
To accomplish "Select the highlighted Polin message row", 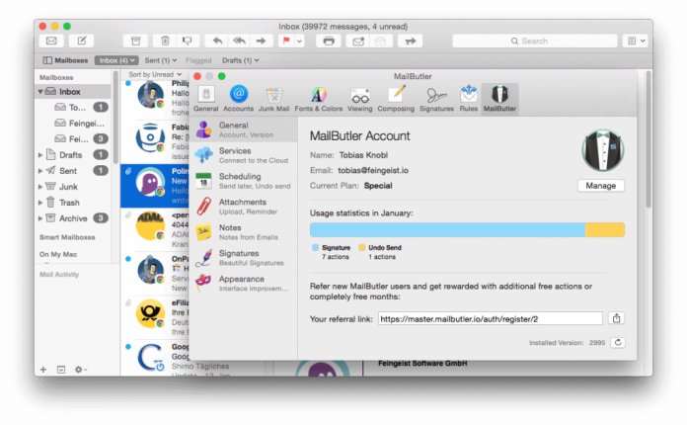I will 155,186.
